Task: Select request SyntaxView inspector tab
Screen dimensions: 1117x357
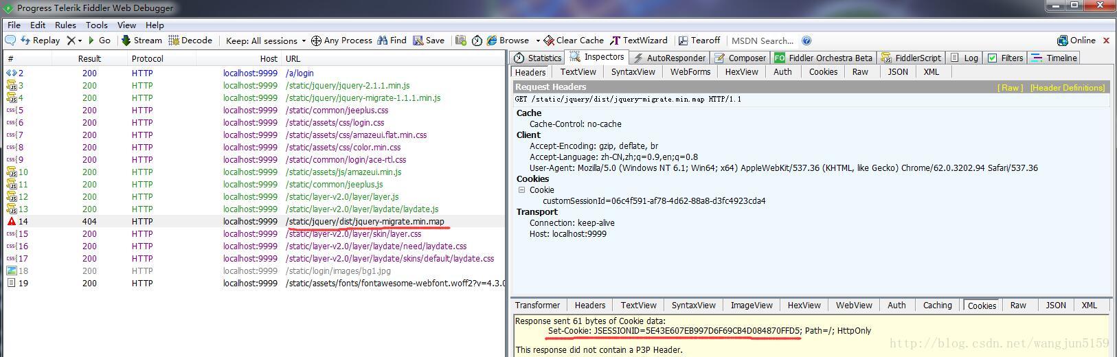Action: click(633, 71)
